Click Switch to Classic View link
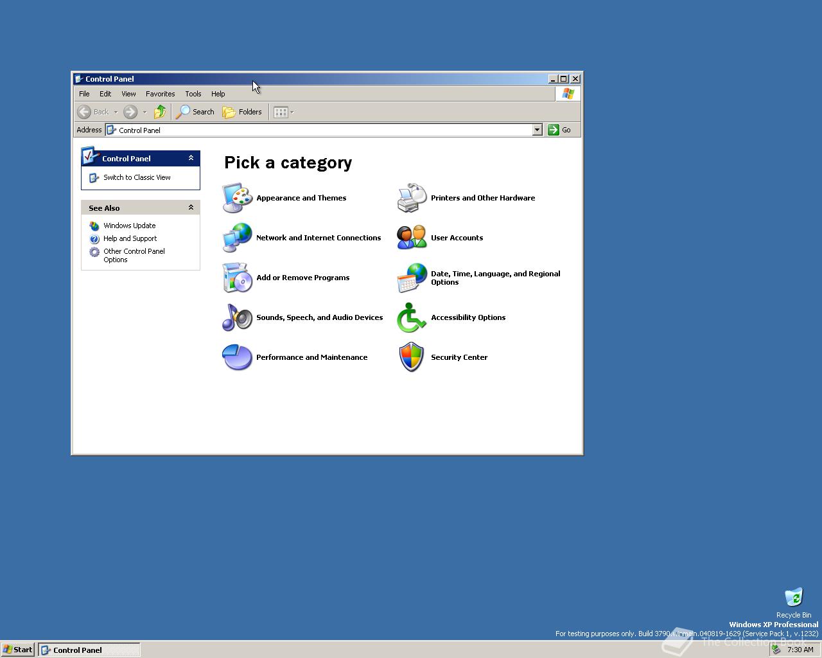The image size is (822, 658). [137, 177]
